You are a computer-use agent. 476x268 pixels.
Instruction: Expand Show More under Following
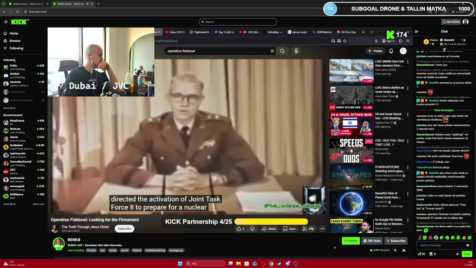(9, 108)
